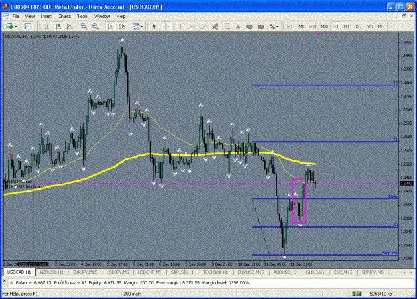417x299 pixels.
Task: Switch to M5 timeframe
Action: tap(301, 27)
